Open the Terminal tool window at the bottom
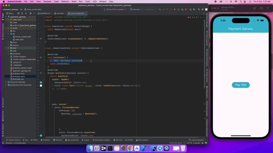Screen dimensions: 273x153 coord(58,140)
